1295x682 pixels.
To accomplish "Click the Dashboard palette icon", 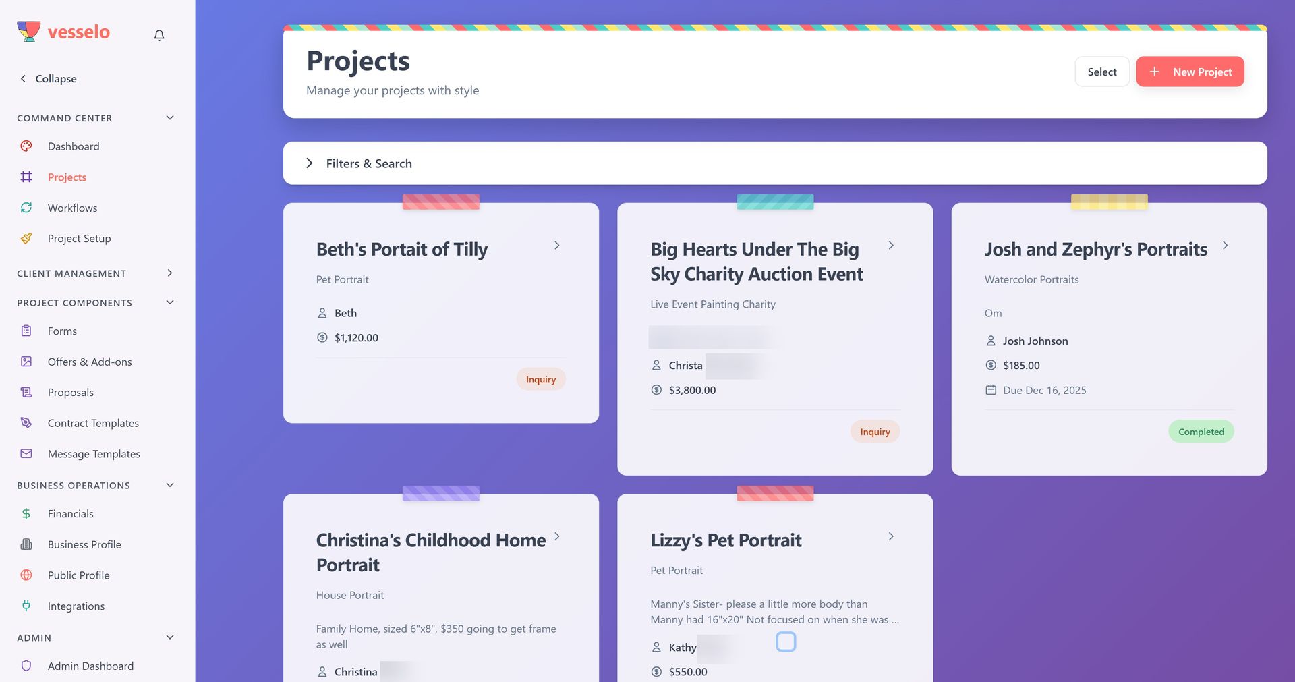I will click(26, 146).
